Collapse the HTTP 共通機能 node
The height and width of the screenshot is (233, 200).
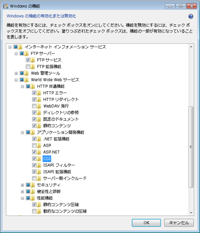tap(22, 87)
